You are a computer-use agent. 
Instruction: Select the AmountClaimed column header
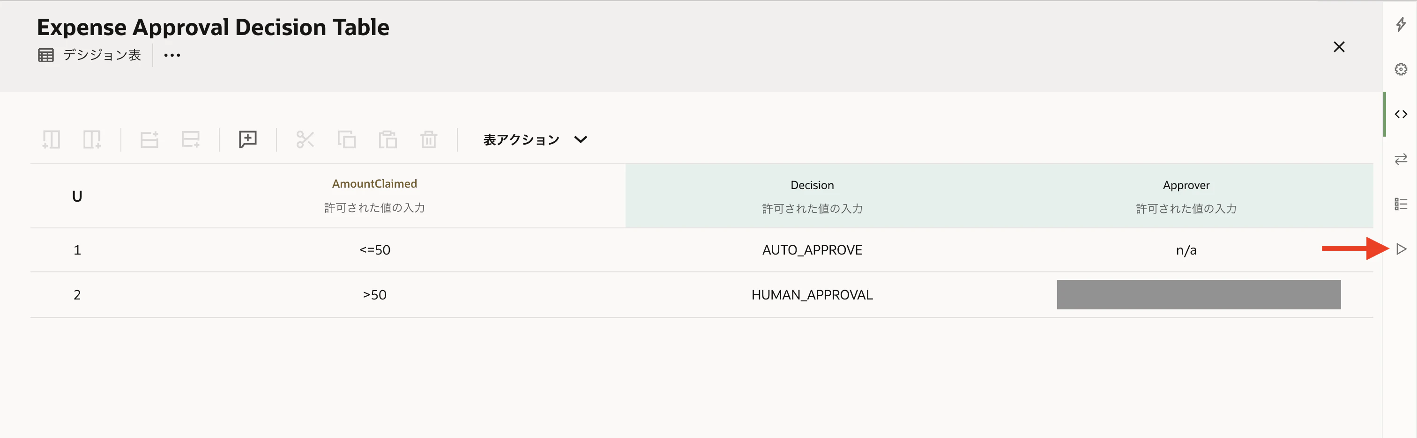point(374,183)
